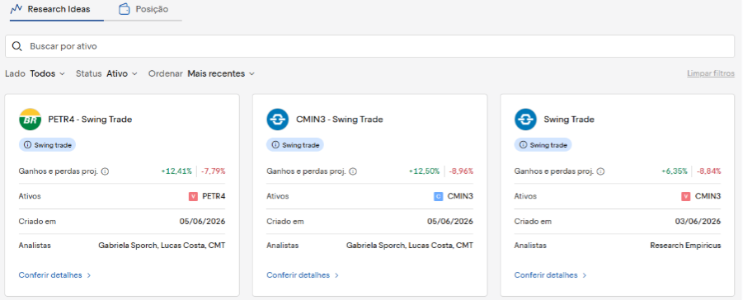Click info icon beside Ganhos on PETR4 card

(x=106, y=171)
